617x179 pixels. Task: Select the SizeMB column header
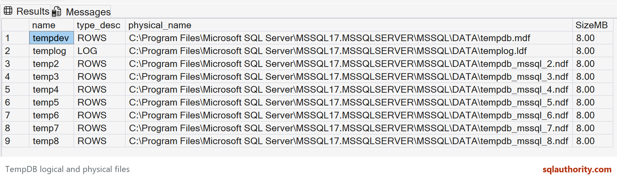click(592, 25)
